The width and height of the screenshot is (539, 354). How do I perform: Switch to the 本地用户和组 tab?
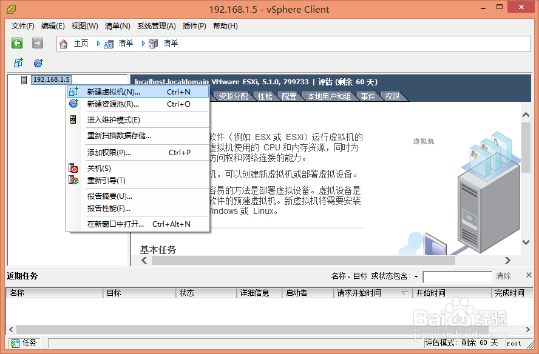click(329, 96)
